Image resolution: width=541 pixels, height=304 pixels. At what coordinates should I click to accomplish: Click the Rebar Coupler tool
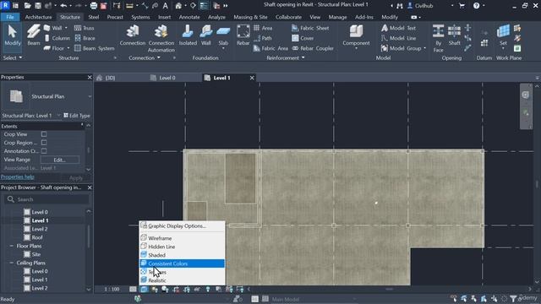coord(313,48)
